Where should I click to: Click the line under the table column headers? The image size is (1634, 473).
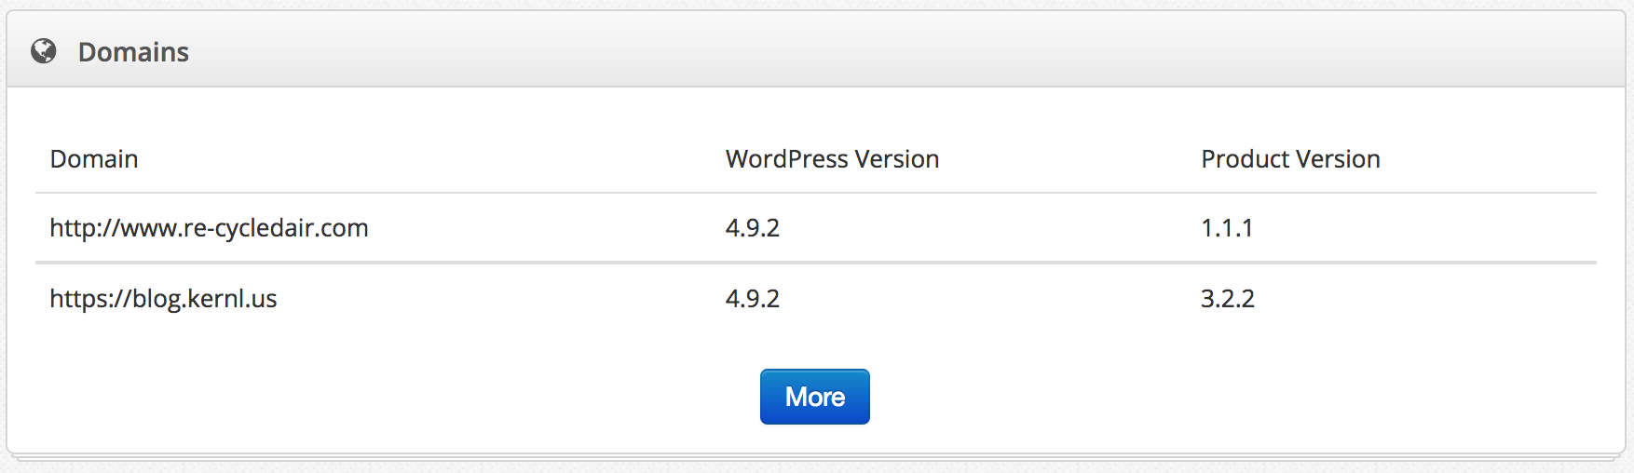816,193
